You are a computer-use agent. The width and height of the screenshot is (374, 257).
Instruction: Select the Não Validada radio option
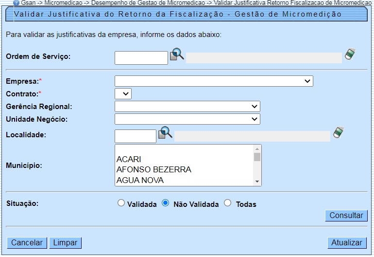pos(165,203)
